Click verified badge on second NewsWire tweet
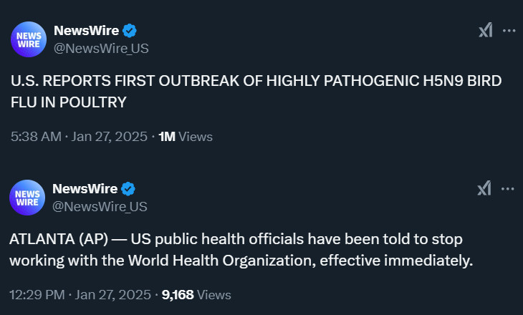Viewport: 523px width, 315px height. coord(128,189)
